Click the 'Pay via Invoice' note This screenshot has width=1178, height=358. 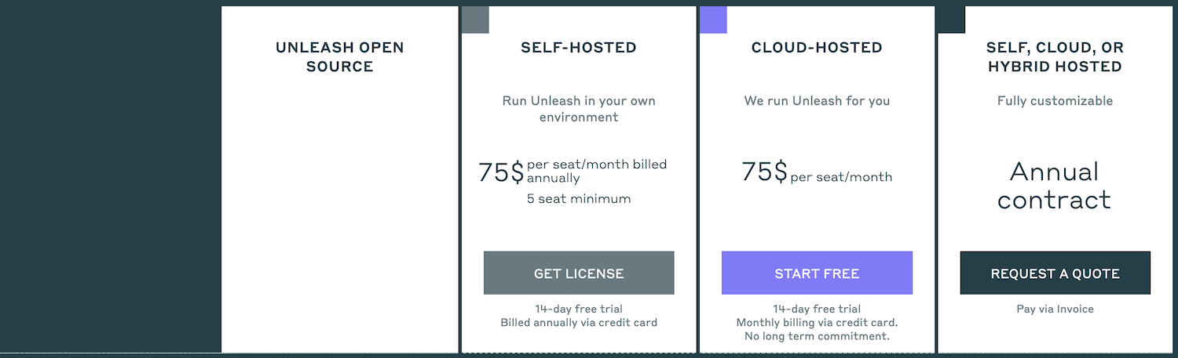coord(1055,309)
